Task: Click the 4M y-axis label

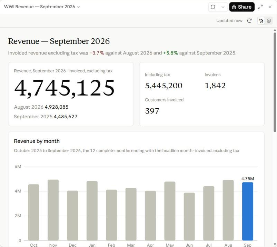Action: (x=18, y=191)
